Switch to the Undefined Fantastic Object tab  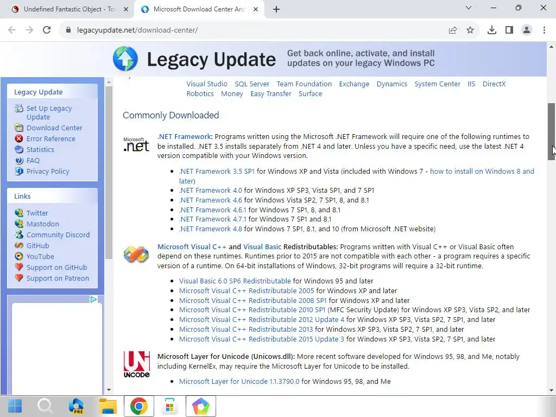coord(67,9)
